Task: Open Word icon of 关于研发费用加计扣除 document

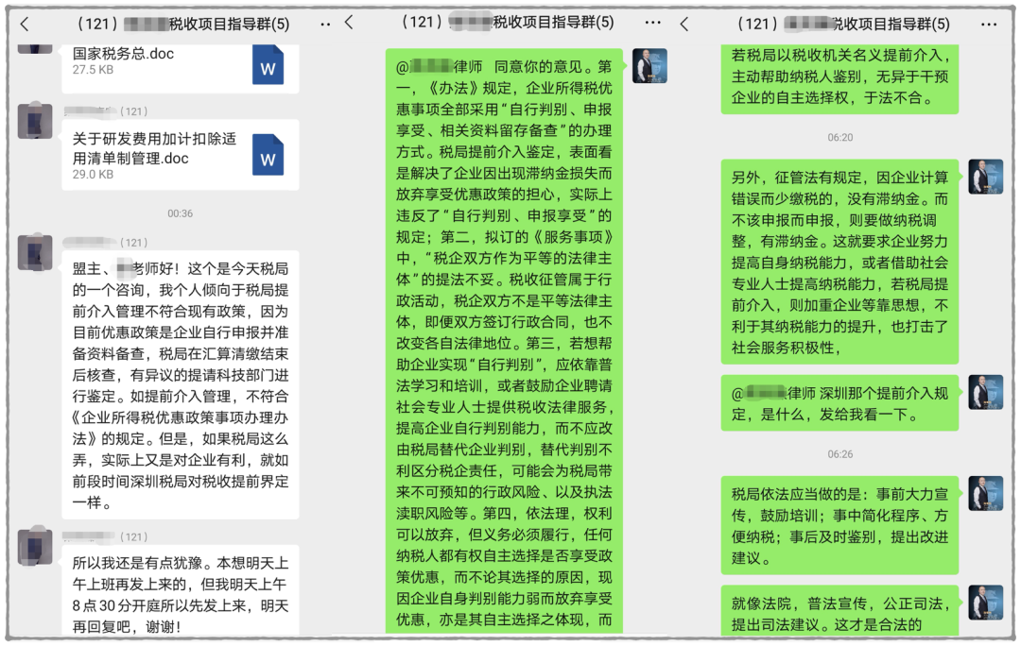Action: pos(268,155)
